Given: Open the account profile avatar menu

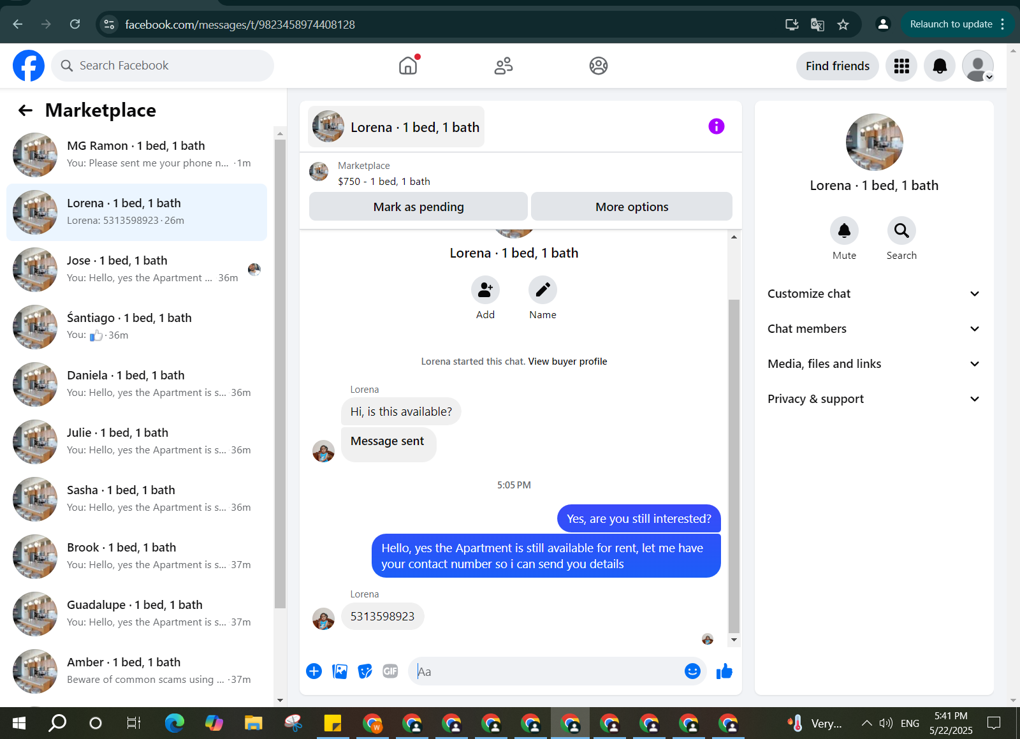Looking at the screenshot, I should 978,66.
